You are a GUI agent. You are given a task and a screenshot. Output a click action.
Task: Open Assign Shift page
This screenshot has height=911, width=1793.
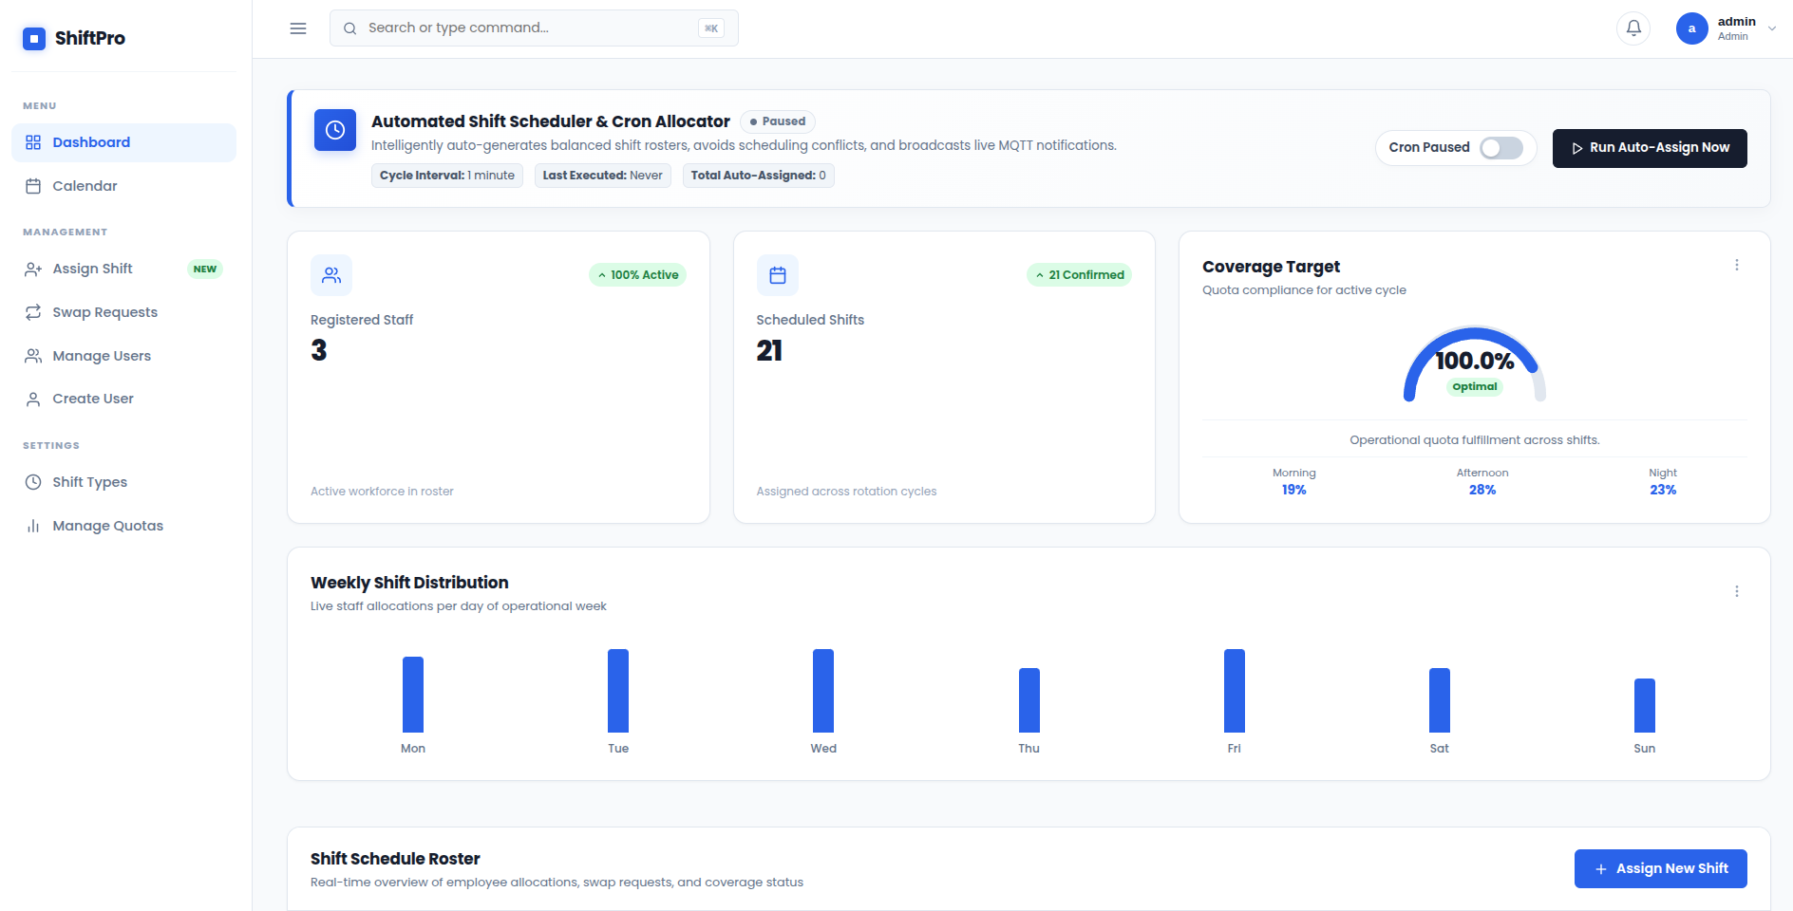click(x=123, y=269)
